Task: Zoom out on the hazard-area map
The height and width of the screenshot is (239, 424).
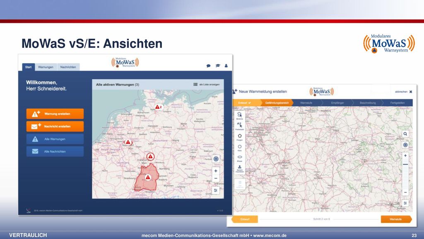Action: click(x=405, y=193)
